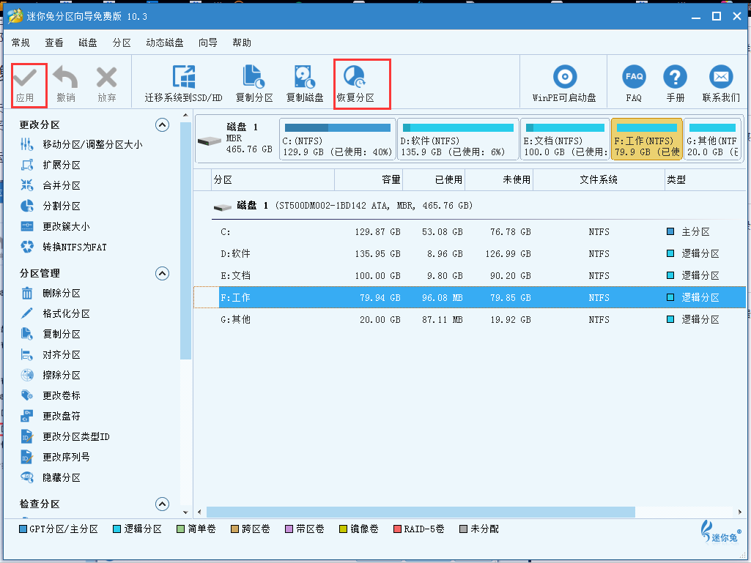Click the sidebar vertical scrollbar thumb

pyautogui.click(x=186, y=241)
